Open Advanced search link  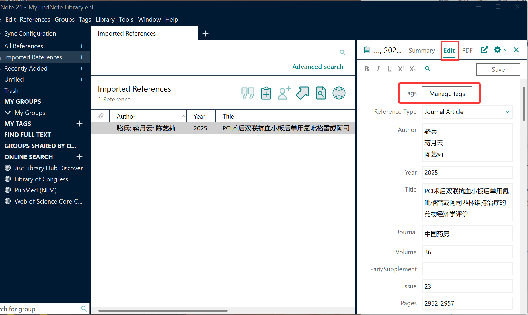[x=318, y=67]
